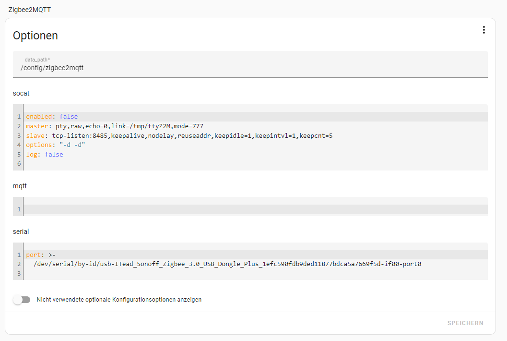Screen dimensions: 507x341
Task: Click the 'serial' section label
Action: [x=21, y=231]
